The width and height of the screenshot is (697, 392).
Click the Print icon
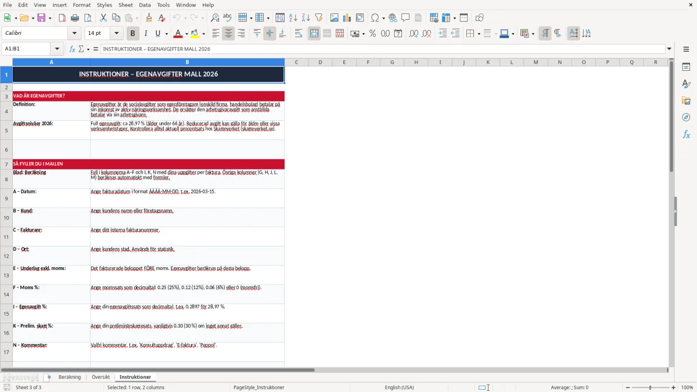tap(74, 18)
